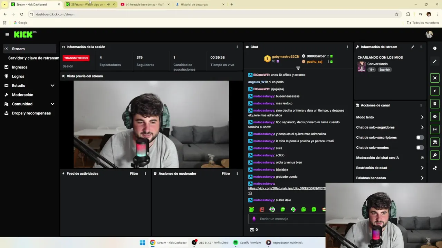Click the pencil icon in right sidebar
The height and width of the screenshot is (248, 442).
(435, 61)
